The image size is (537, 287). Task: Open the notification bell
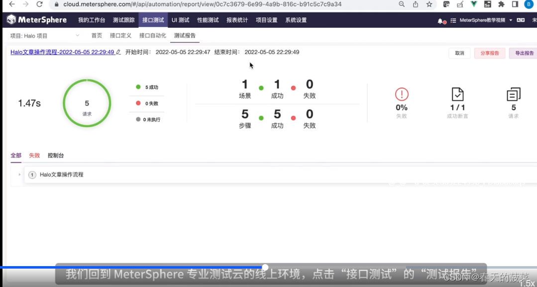click(440, 20)
